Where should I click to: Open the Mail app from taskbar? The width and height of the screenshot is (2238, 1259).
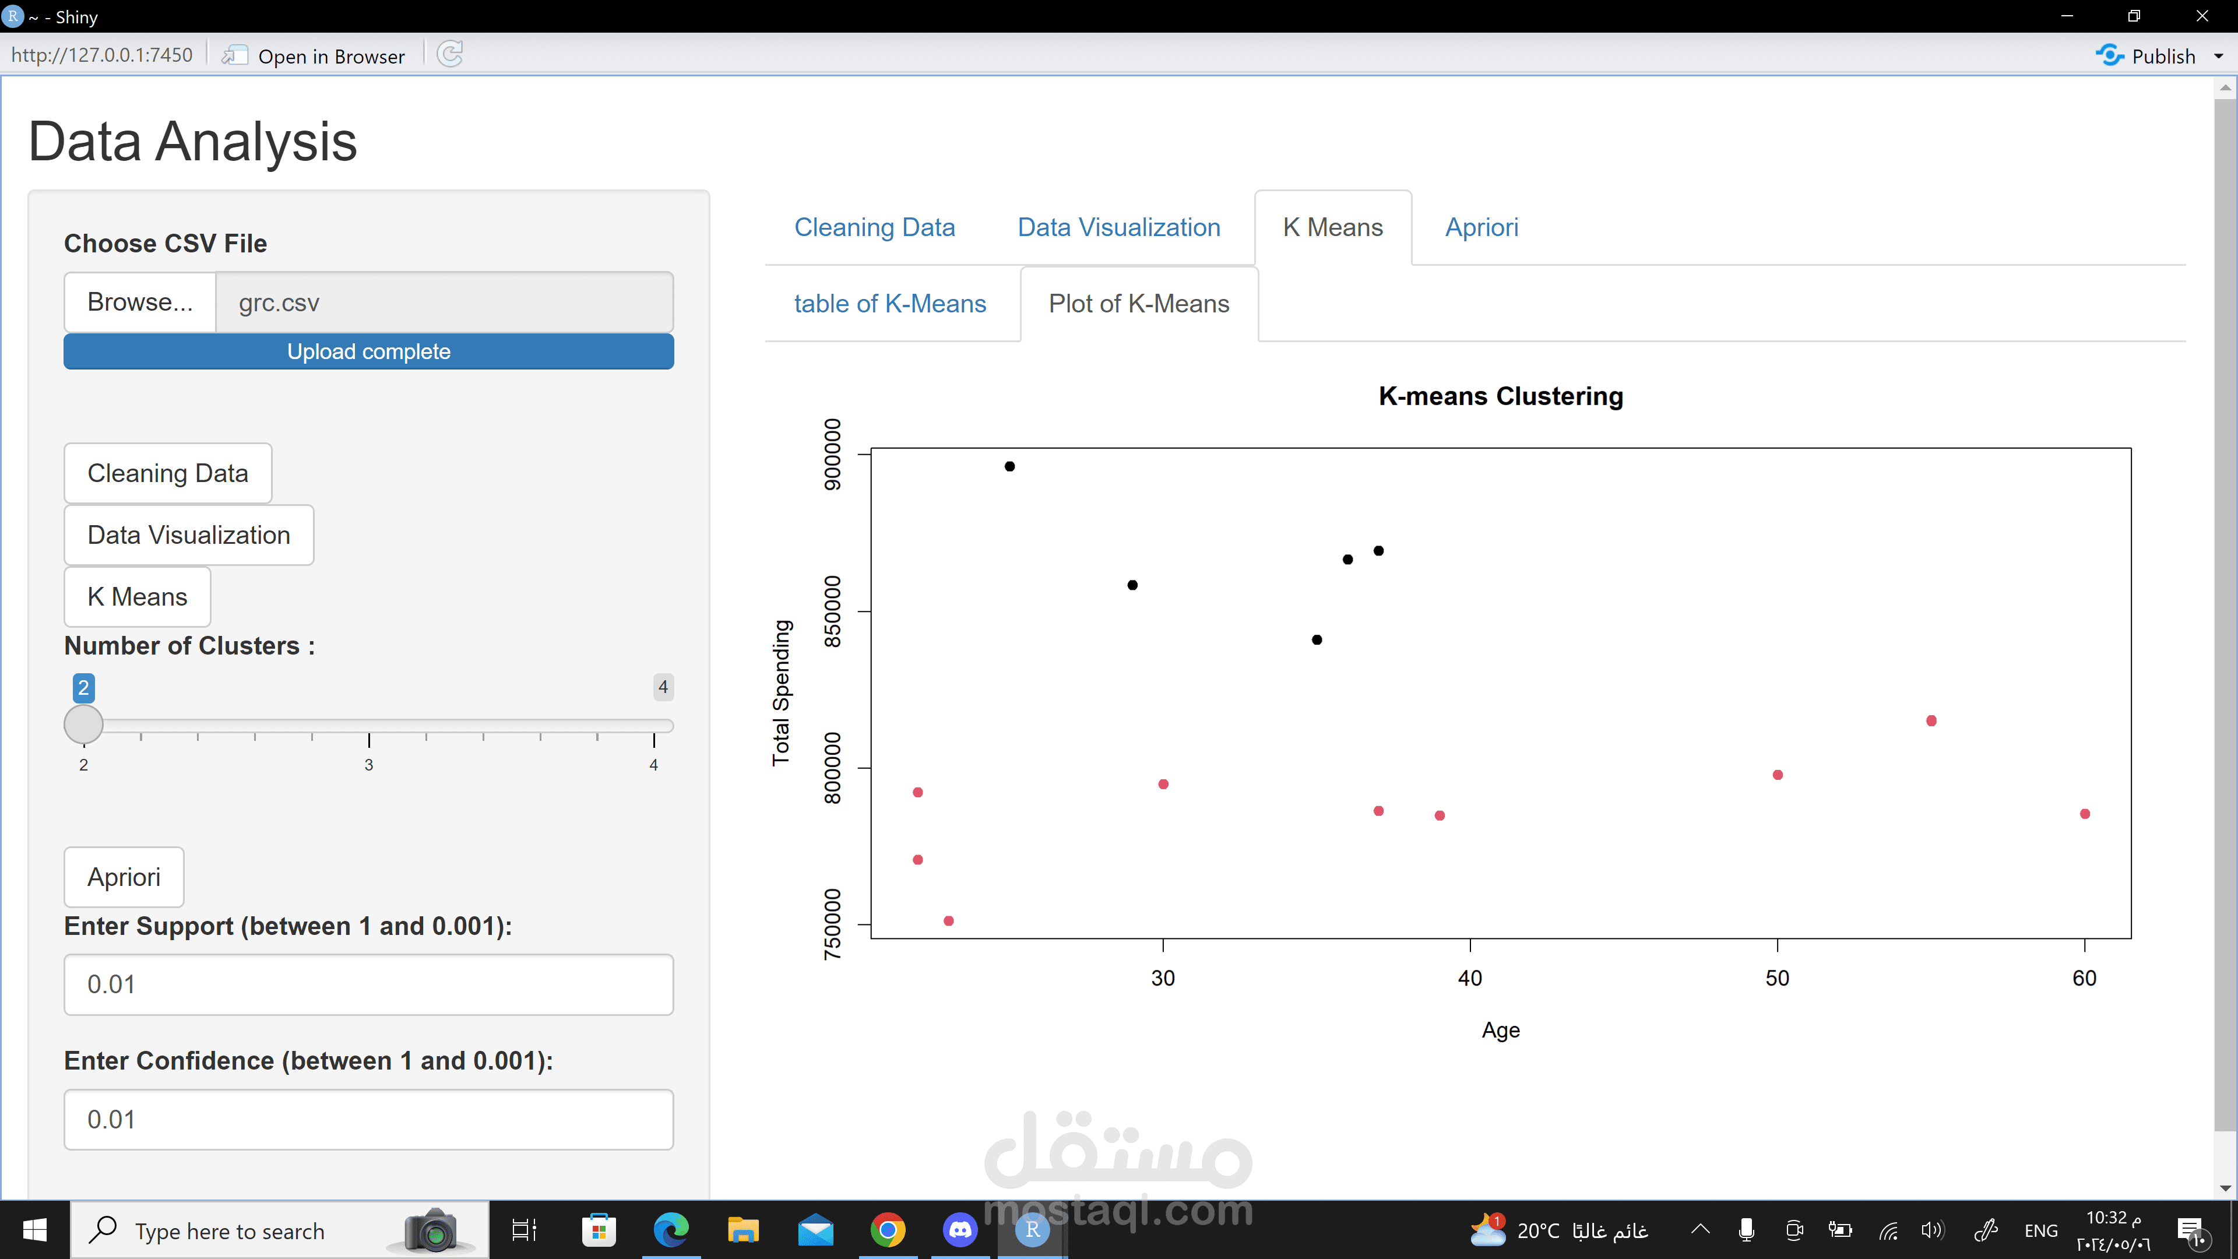(x=815, y=1230)
